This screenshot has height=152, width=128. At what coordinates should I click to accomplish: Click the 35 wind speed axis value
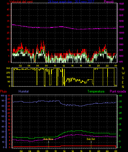coord(8,21)
